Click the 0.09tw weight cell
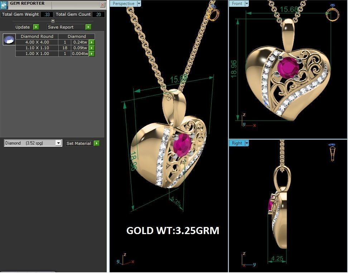 tap(80, 48)
